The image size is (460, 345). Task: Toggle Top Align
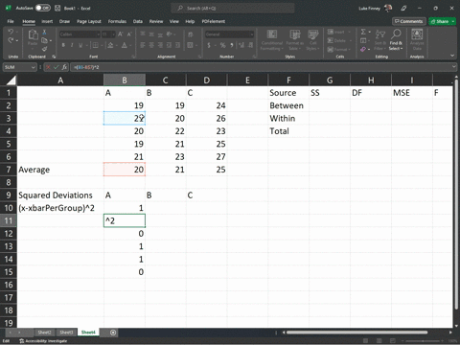click(143, 34)
